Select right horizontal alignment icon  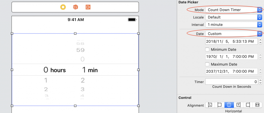coord(248,105)
